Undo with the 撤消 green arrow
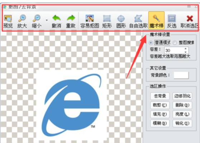This screenshot has width=200, height=143. coord(56,21)
